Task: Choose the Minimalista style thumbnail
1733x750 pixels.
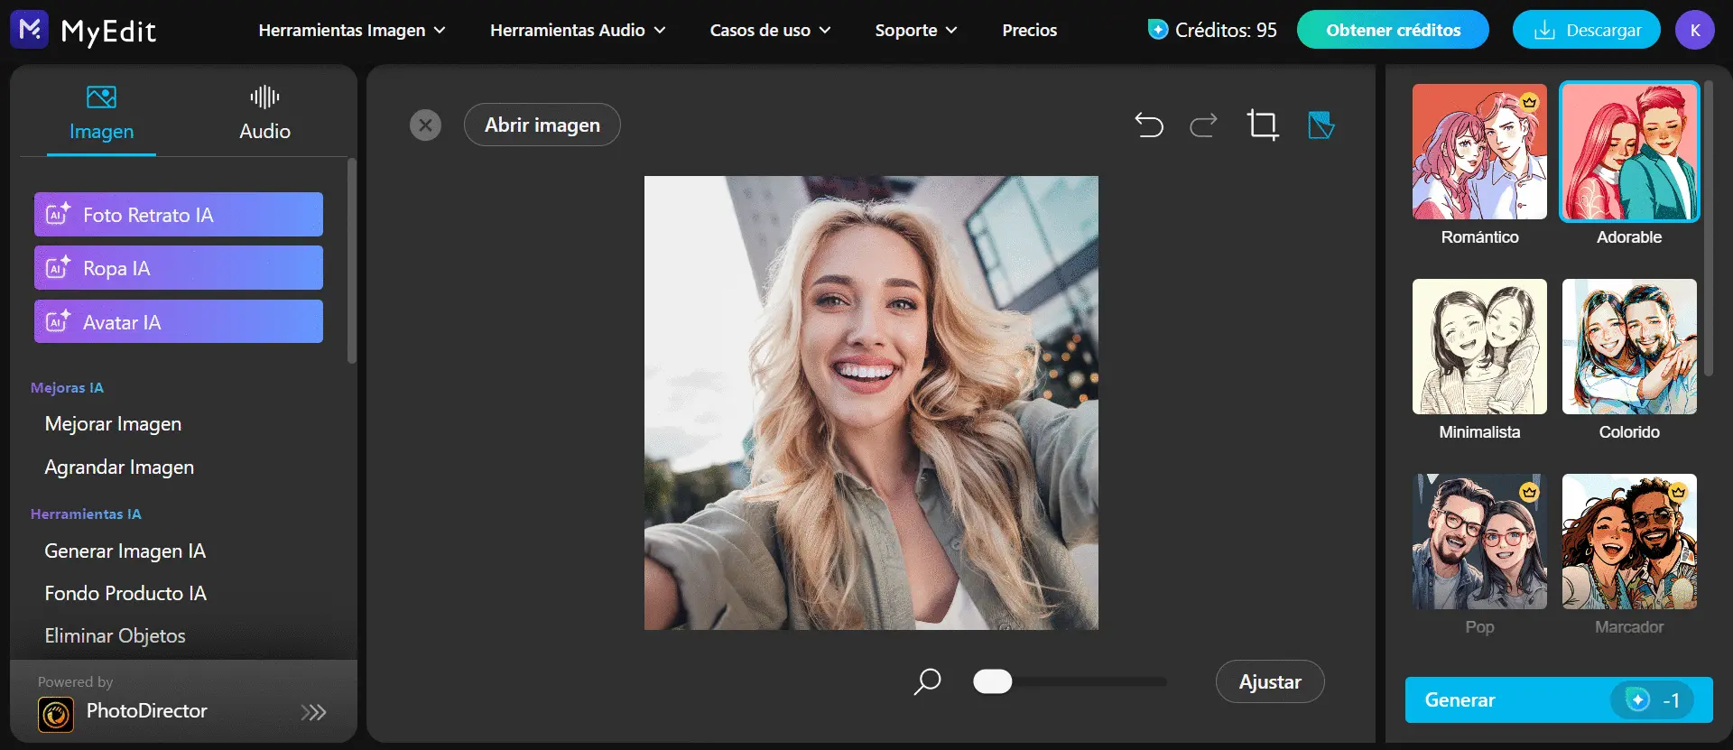Action: click(x=1479, y=347)
